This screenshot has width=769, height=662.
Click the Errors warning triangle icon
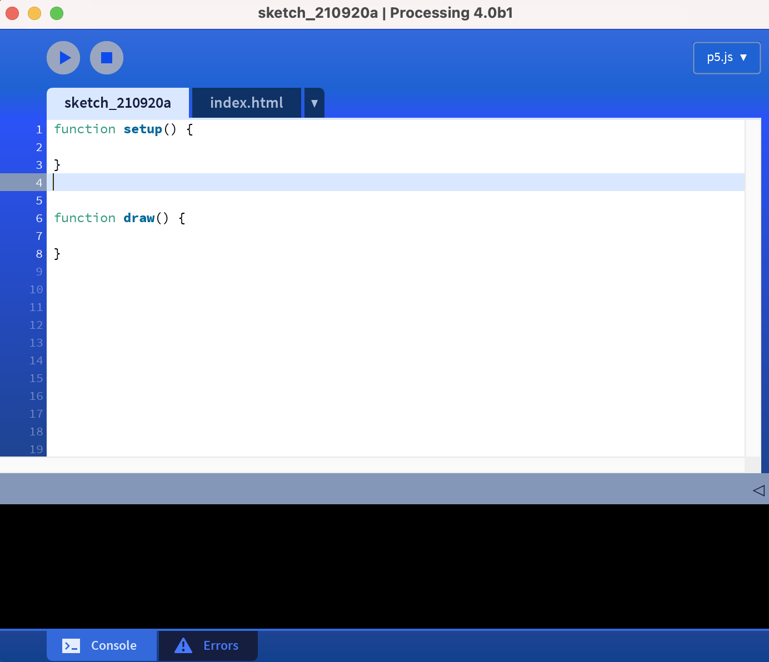[183, 645]
